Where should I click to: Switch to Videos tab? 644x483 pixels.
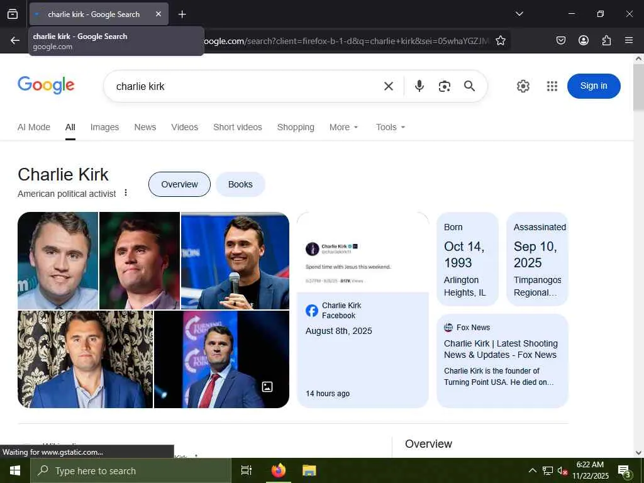[x=184, y=127]
